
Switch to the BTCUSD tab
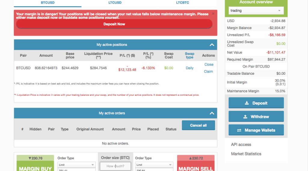[48, 3]
